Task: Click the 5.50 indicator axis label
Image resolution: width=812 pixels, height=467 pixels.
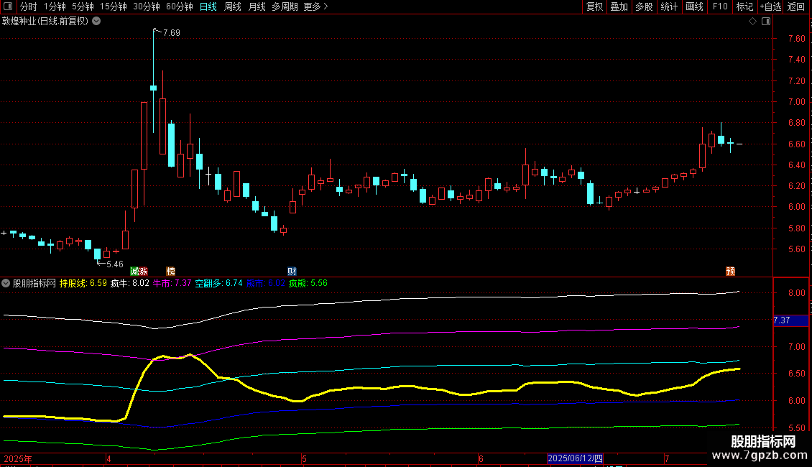Action: click(797, 428)
